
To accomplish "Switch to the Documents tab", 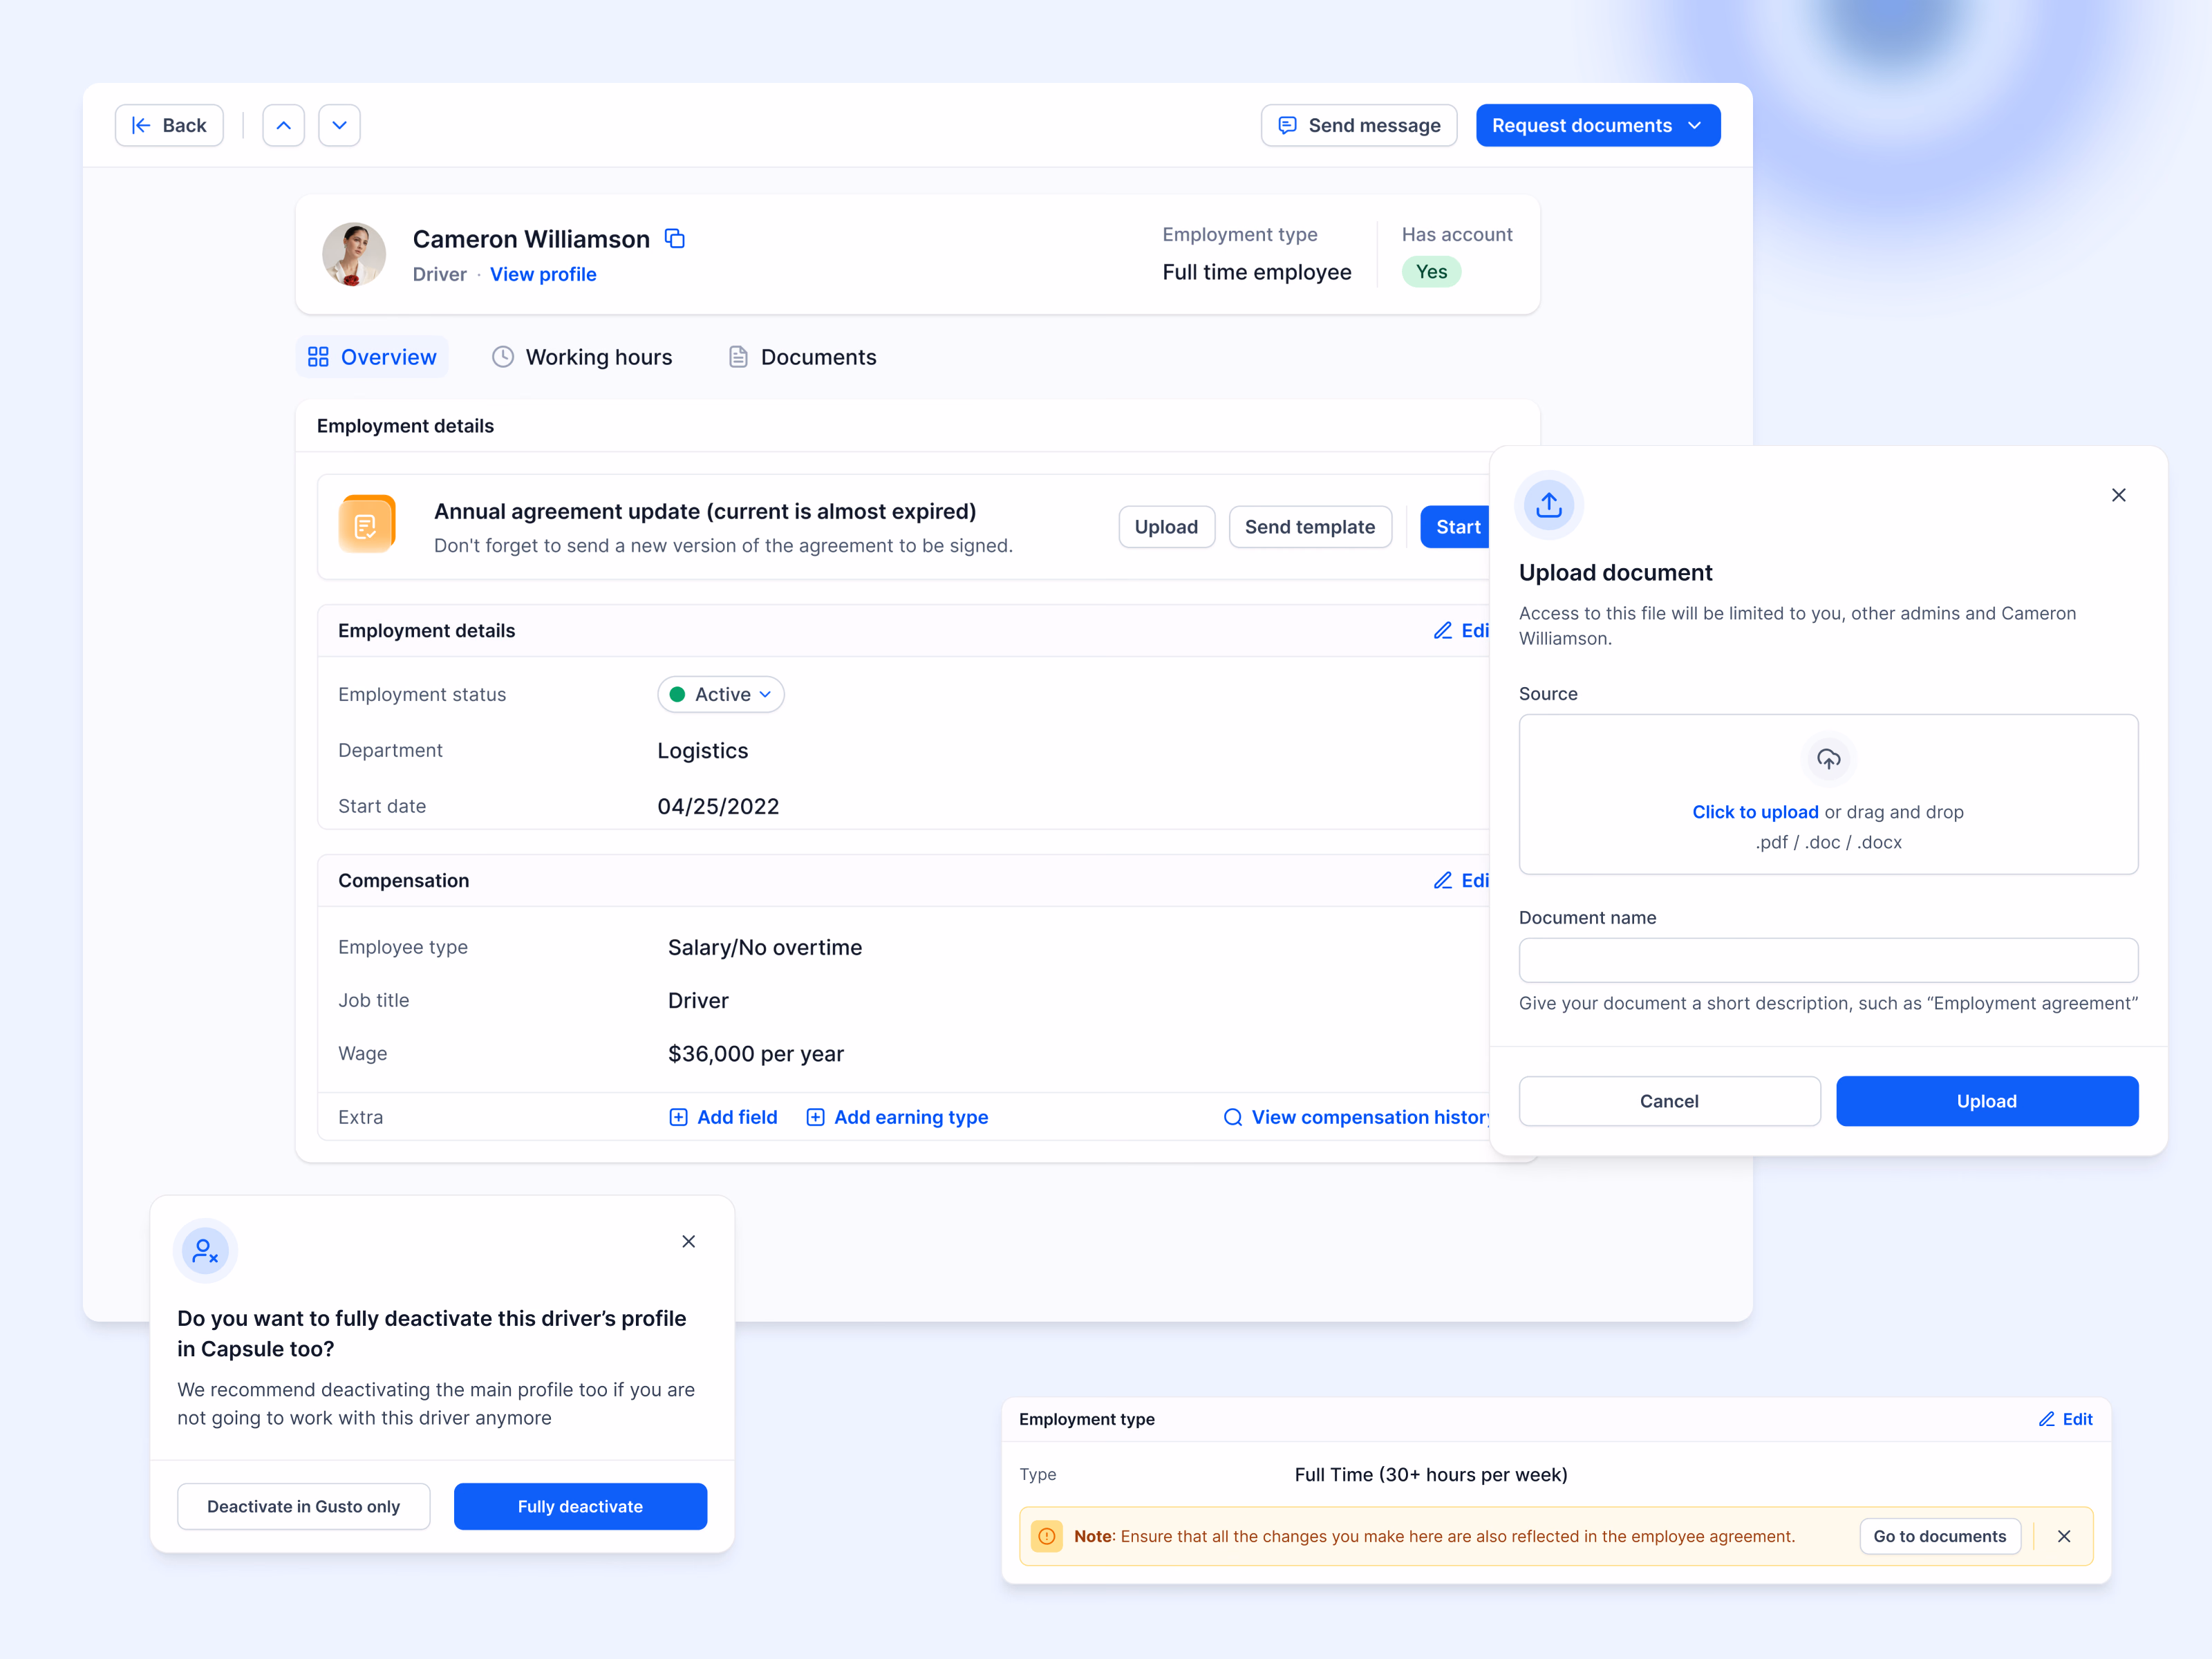I will 802,357.
